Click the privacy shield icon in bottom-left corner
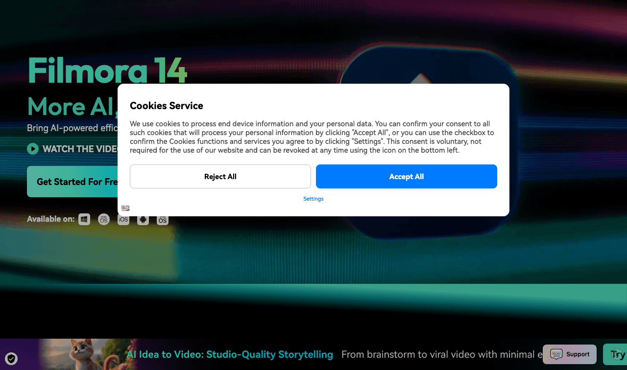The height and width of the screenshot is (370, 627). click(11, 359)
